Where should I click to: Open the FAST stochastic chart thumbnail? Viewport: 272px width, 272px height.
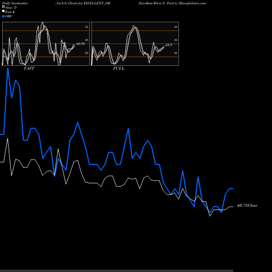coord(46,44)
